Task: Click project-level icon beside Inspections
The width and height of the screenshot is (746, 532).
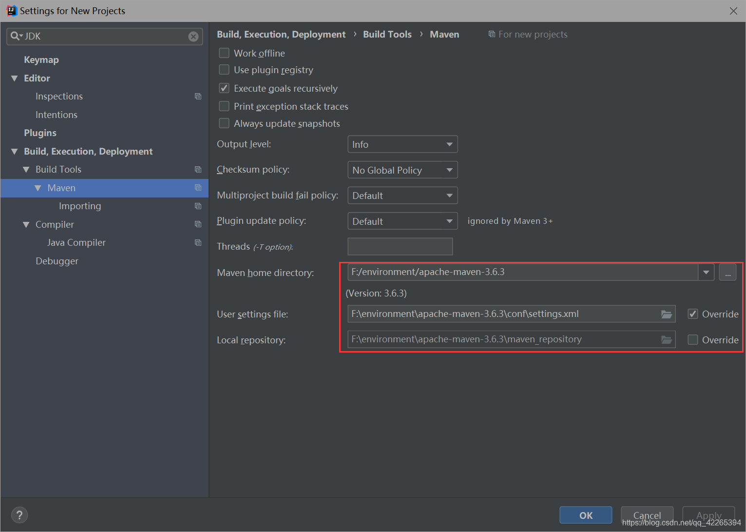Action: pyautogui.click(x=198, y=97)
